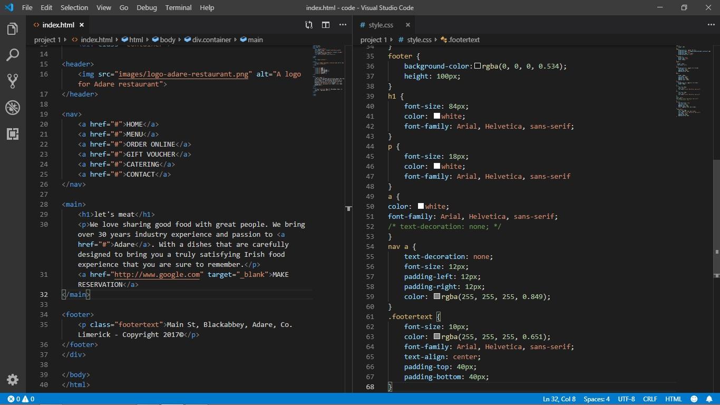Image resolution: width=720 pixels, height=405 pixels.
Task: Open the Extensions view
Action: click(x=13, y=133)
